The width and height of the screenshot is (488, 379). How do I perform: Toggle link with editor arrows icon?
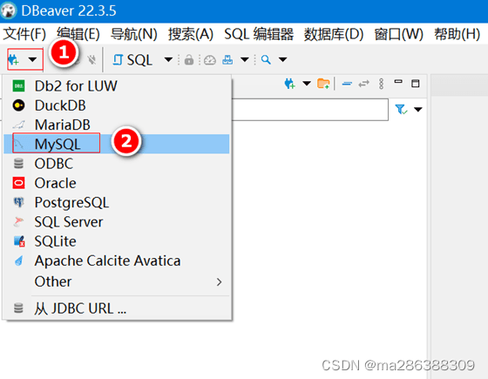point(364,84)
